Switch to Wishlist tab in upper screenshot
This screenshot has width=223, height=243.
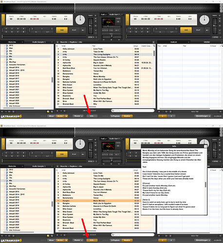pyautogui.click(x=206, y=42)
